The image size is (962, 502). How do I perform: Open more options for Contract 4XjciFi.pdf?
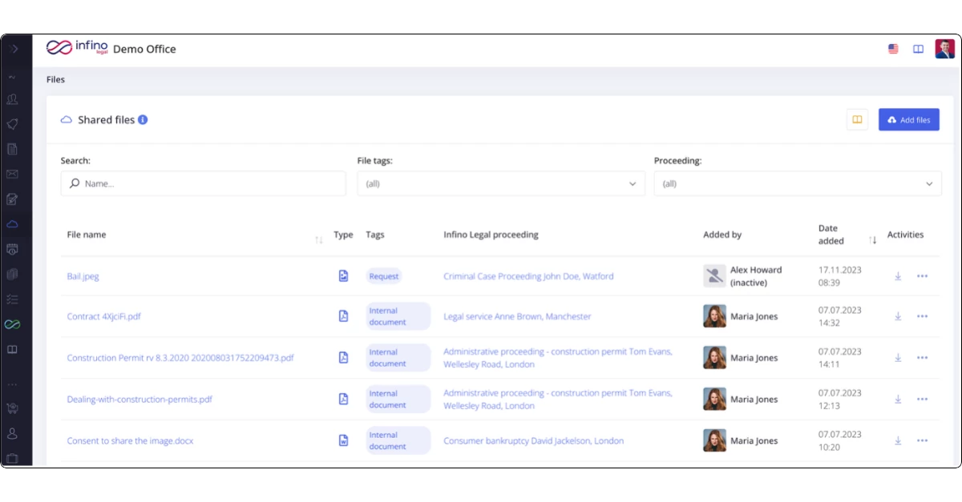click(x=922, y=316)
